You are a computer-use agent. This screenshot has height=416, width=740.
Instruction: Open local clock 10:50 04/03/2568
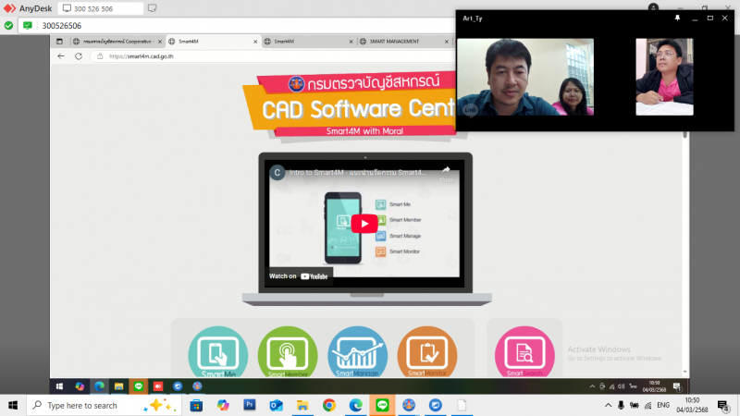692,405
